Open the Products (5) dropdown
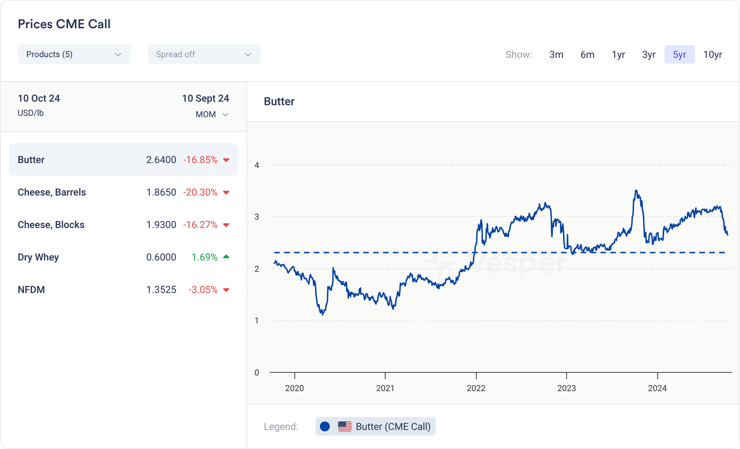The image size is (740, 449). click(74, 55)
